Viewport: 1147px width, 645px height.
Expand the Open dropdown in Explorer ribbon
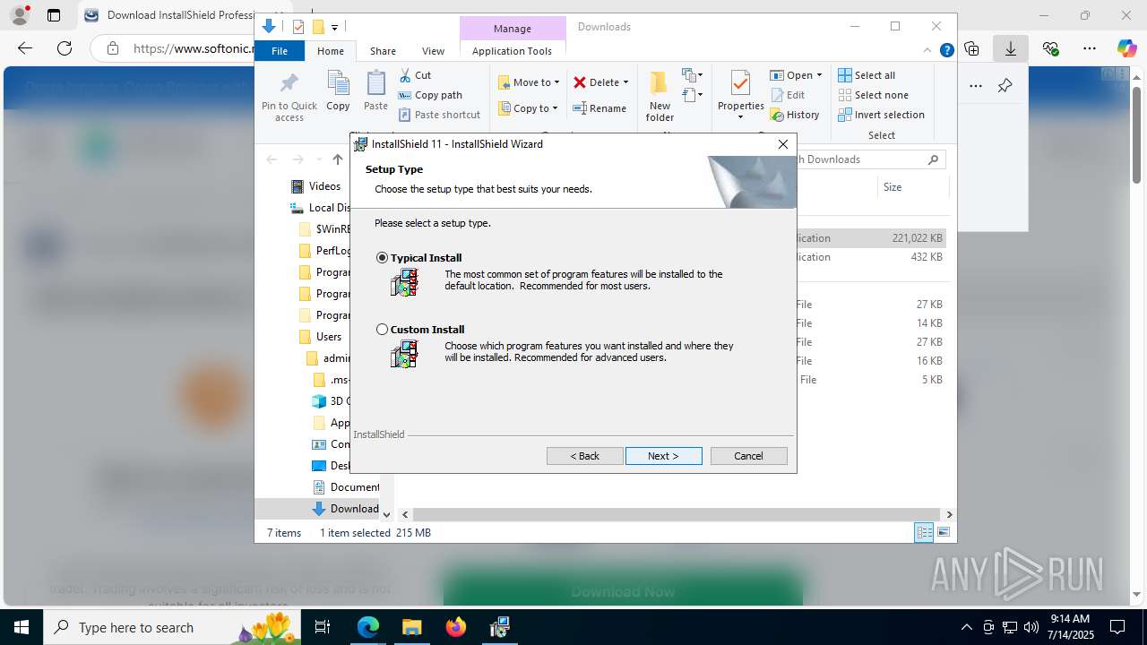click(796, 75)
